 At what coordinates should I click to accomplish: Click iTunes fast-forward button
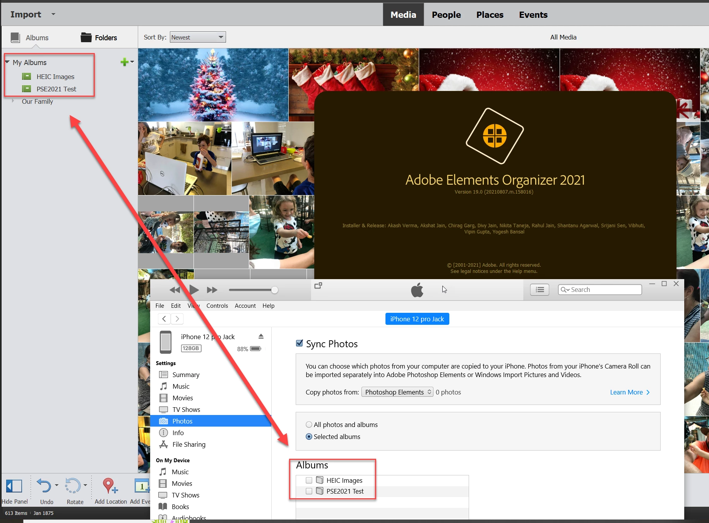212,290
